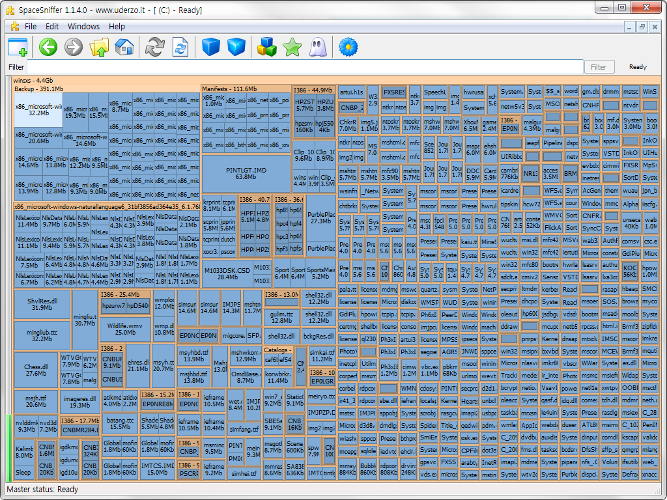This screenshot has width=667, height=500.
Task: Select the imageres.dll 19.3Mb block
Action: coord(79,402)
